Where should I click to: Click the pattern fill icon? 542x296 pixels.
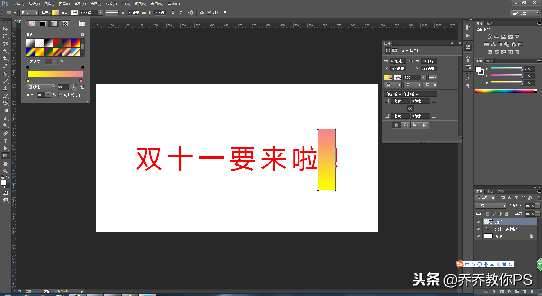pos(65,24)
